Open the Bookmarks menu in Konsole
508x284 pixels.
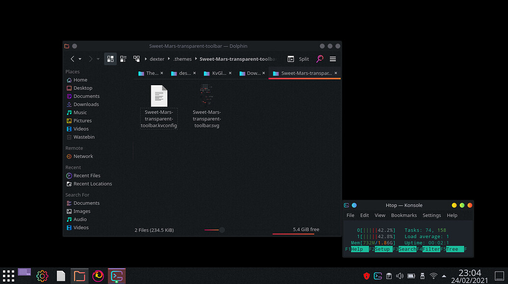[x=403, y=215]
